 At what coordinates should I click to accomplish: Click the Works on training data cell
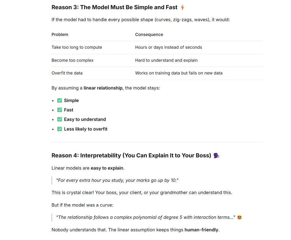click(x=179, y=73)
